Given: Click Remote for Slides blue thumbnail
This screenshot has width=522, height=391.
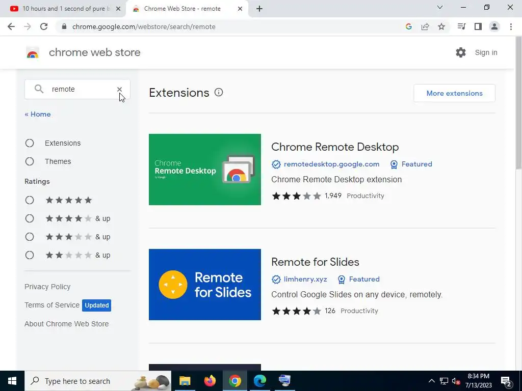Looking at the screenshot, I should [205, 285].
